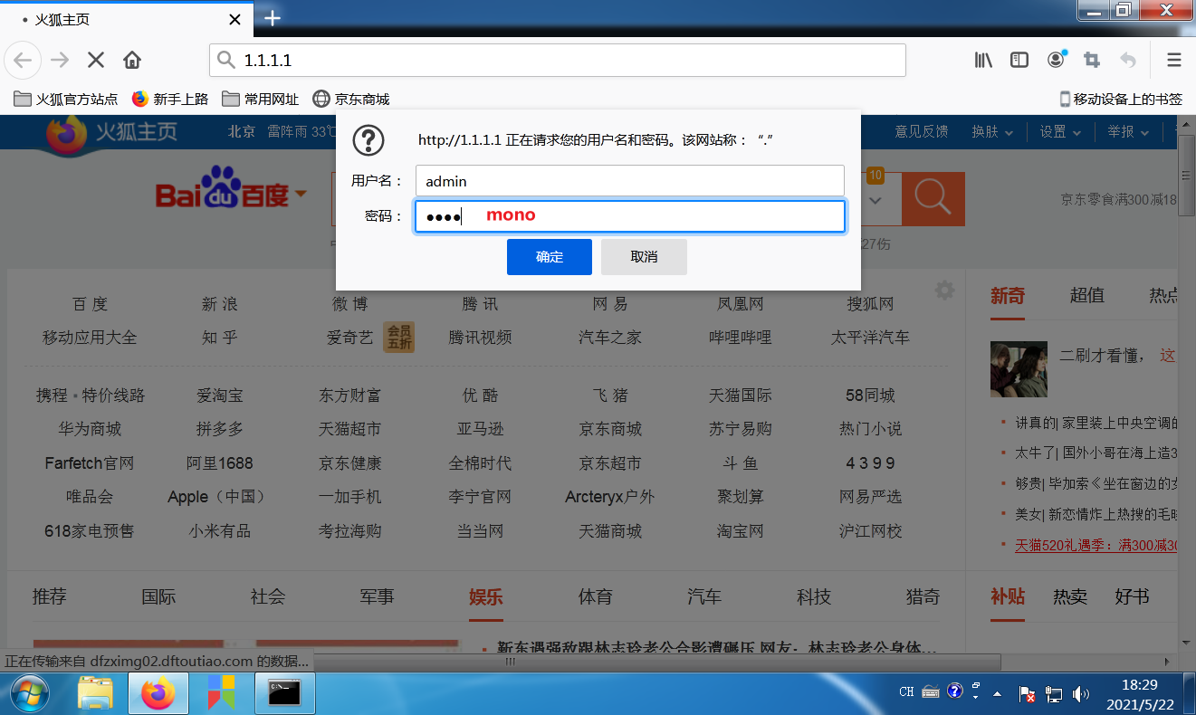The height and width of the screenshot is (715, 1196).
Task: Open the 设置 dropdown in the header
Action: [x=1060, y=132]
